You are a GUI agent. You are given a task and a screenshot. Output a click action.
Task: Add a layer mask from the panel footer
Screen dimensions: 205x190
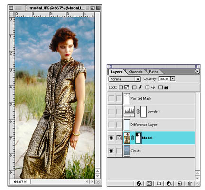click(x=149, y=183)
